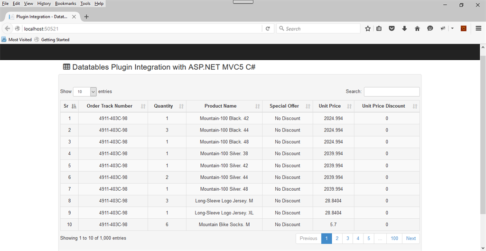Select cell Mountain-100 Silver. 38
Viewport: 486px width, 251px height.
click(224, 154)
